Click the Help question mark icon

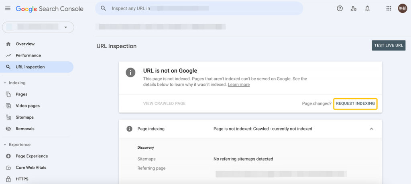[340, 8]
